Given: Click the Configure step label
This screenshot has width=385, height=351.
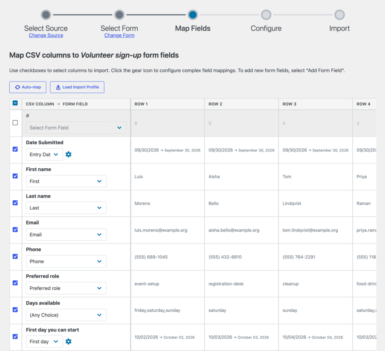Looking at the screenshot, I should tap(266, 29).
